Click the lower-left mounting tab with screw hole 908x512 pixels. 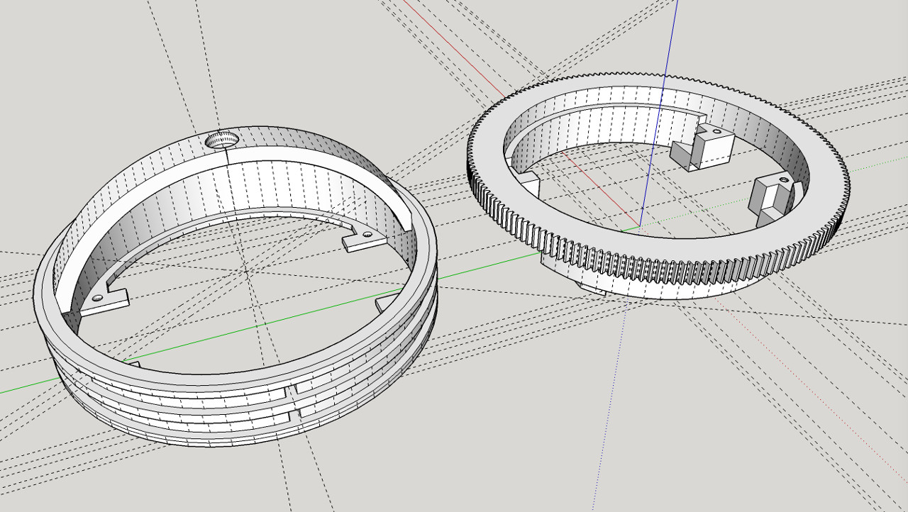pyautogui.click(x=104, y=301)
